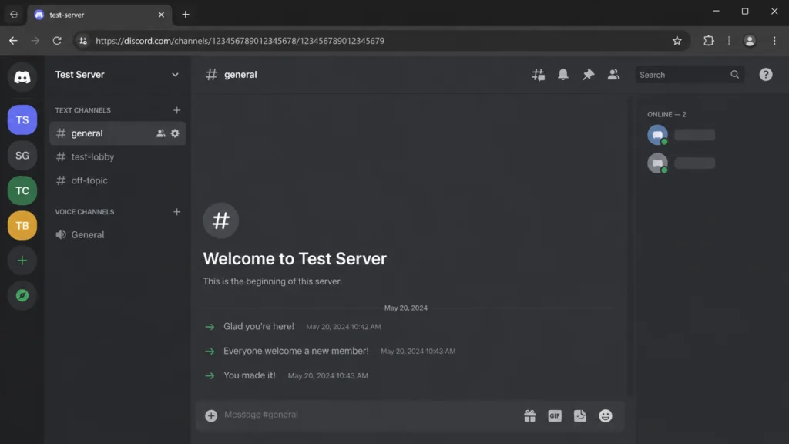Open the GIF picker
The height and width of the screenshot is (444, 789).
click(555, 415)
